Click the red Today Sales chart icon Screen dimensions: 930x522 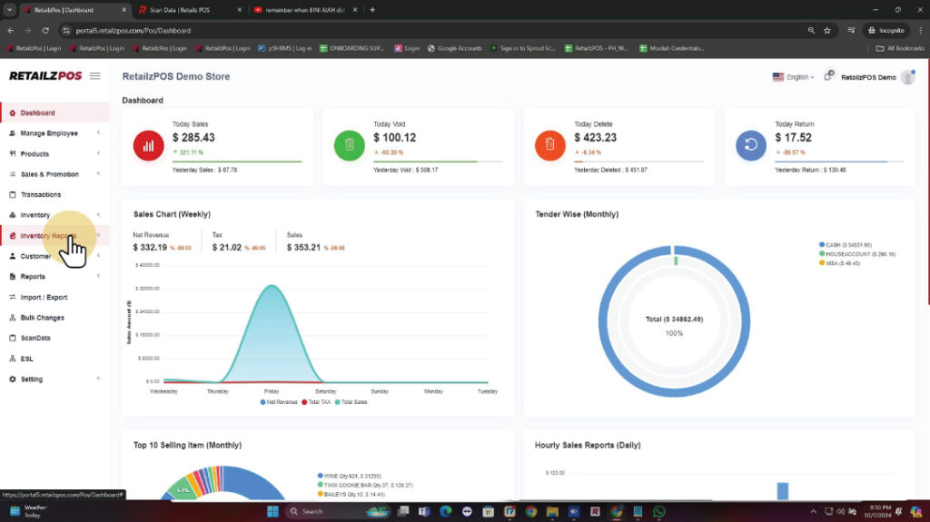(x=149, y=145)
